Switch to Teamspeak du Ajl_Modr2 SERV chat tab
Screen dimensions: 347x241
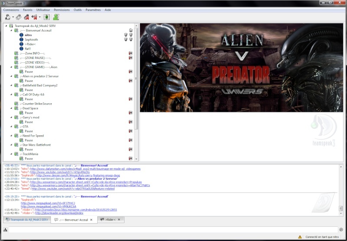27,220
